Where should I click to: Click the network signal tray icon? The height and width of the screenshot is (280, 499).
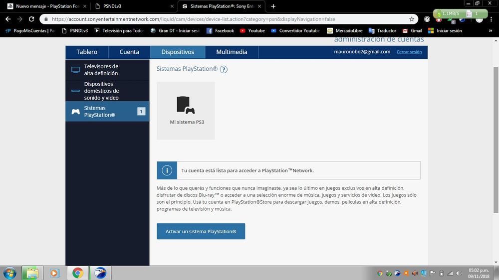pyautogui.click(x=450, y=274)
